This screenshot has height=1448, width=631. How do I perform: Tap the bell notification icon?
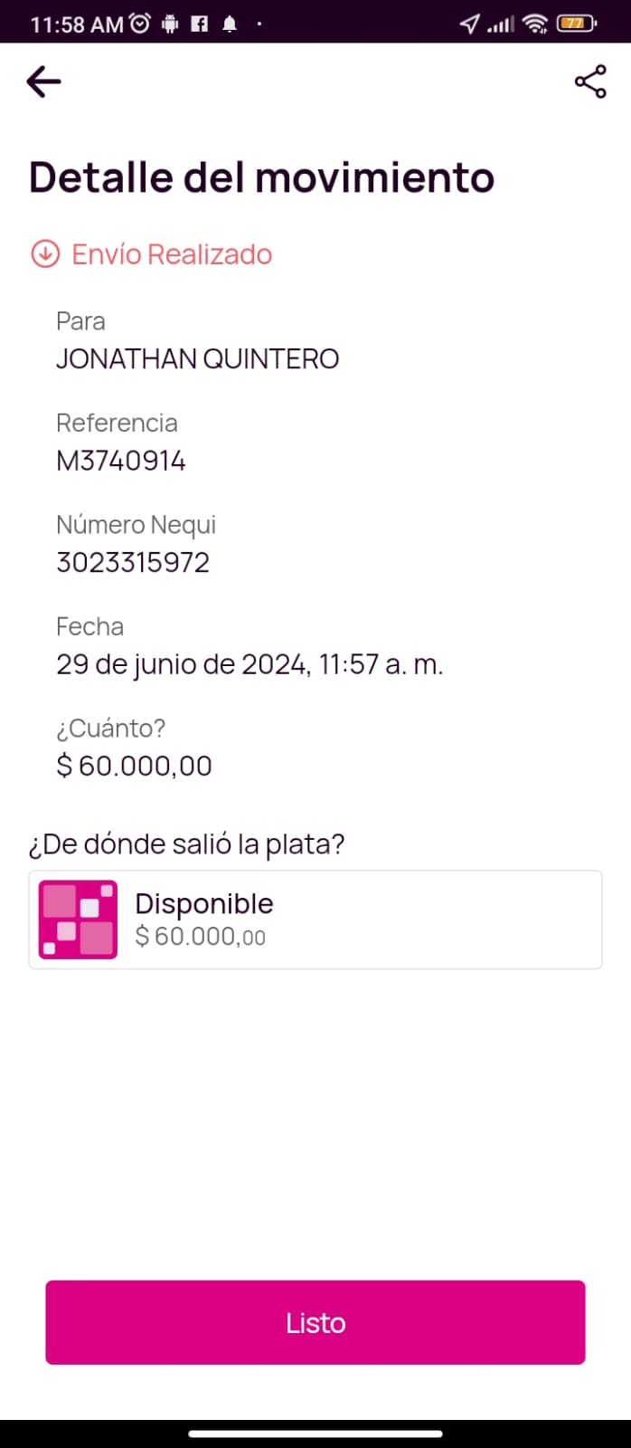pyautogui.click(x=230, y=24)
